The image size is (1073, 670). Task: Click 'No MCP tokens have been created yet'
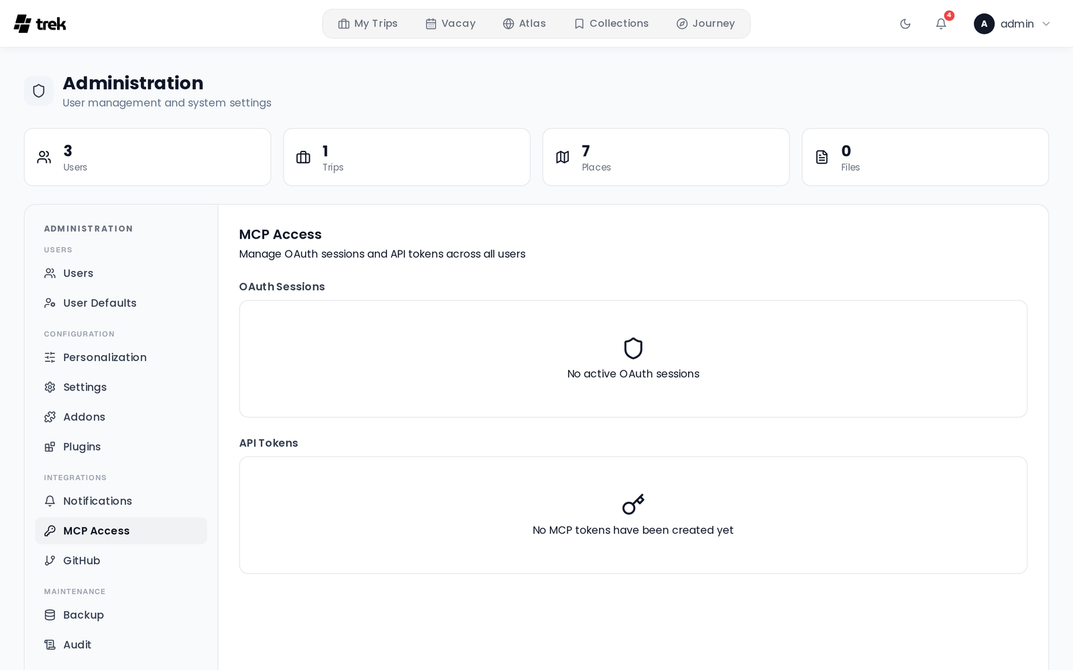(x=633, y=530)
